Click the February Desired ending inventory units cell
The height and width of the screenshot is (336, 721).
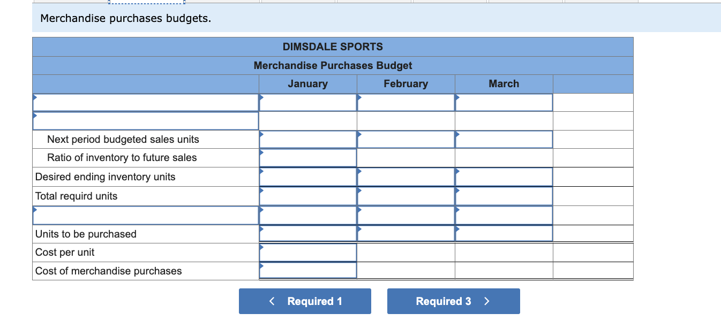point(405,177)
